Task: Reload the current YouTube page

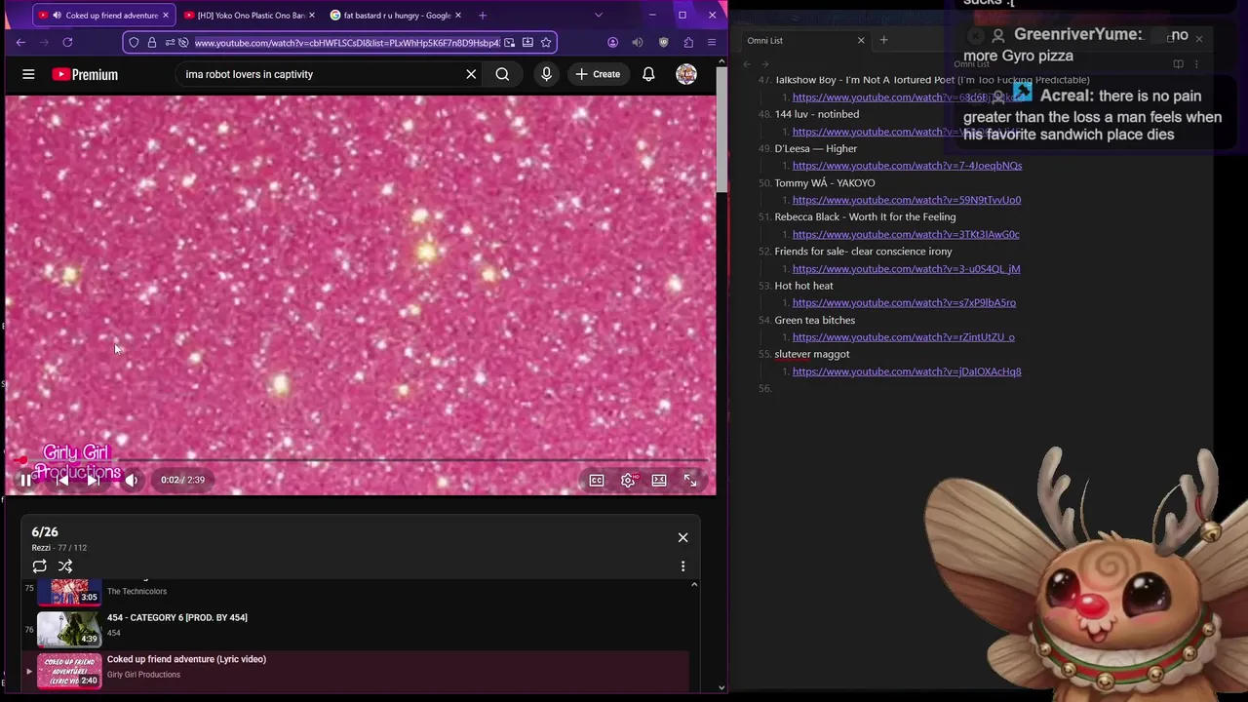Action: tap(67, 42)
